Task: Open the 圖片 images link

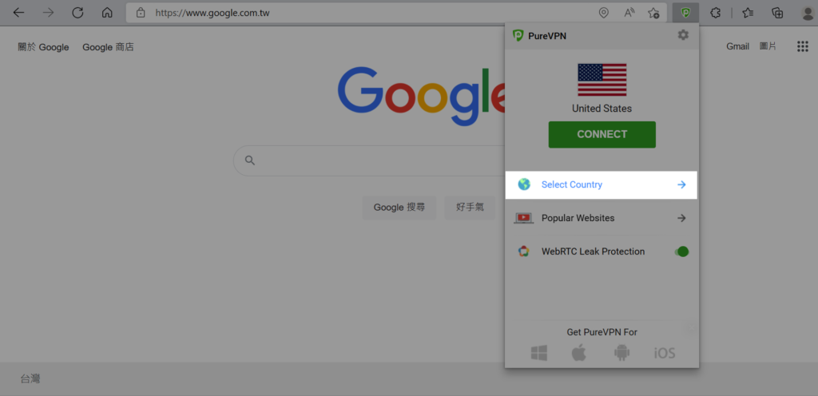Action: [x=768, y=46]
